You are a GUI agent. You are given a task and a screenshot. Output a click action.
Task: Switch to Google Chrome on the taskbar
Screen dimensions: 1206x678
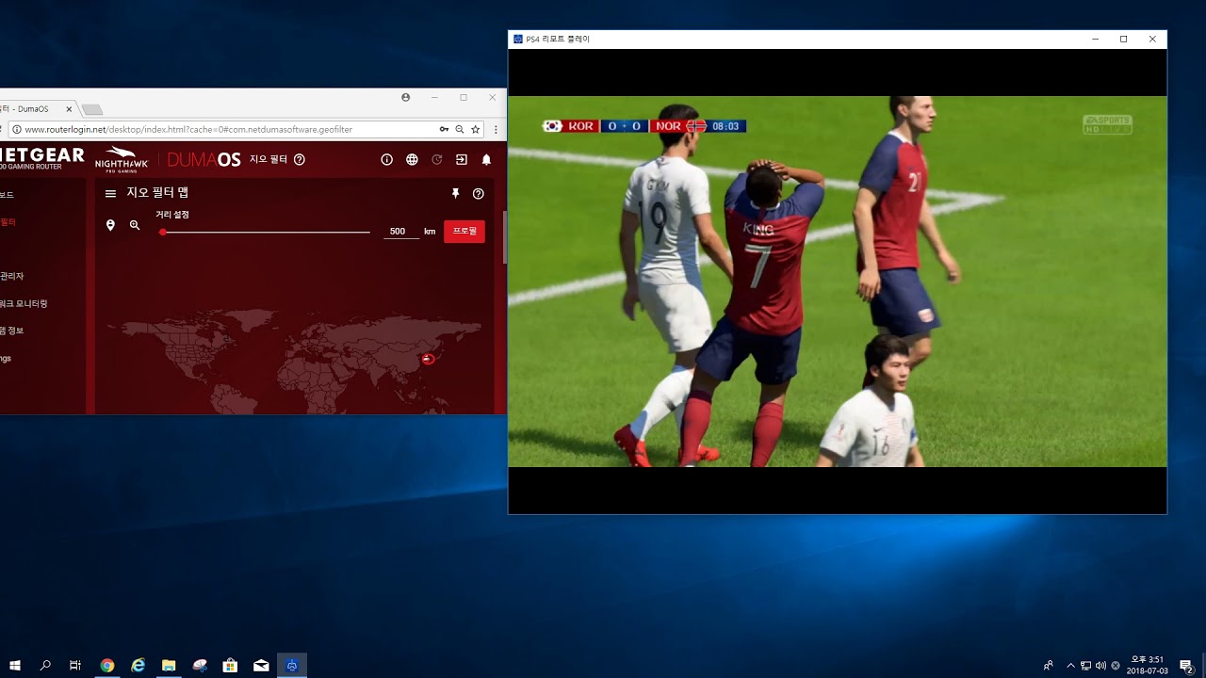coord(107,665)
